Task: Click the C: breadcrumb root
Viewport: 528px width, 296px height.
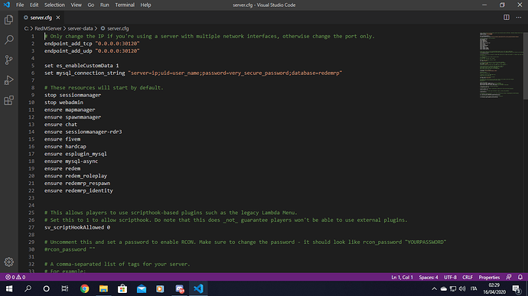Action: point(26,28)
